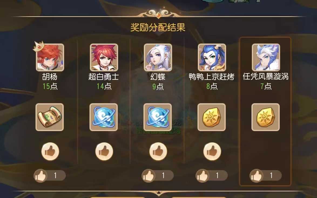Viewport: 317px width, 198px height.
Task: View 幻蝶's blue orb reward
Action: (158, 117)
